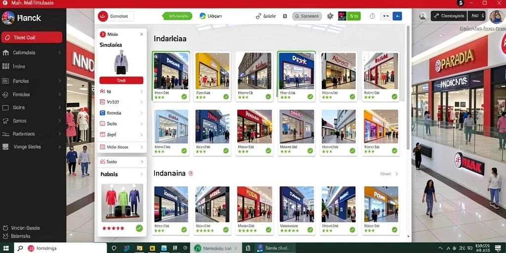Open the settings gear in top toolbar
Image resolution: width=506 pixels, height=253 pixels.
click(330, 16)
